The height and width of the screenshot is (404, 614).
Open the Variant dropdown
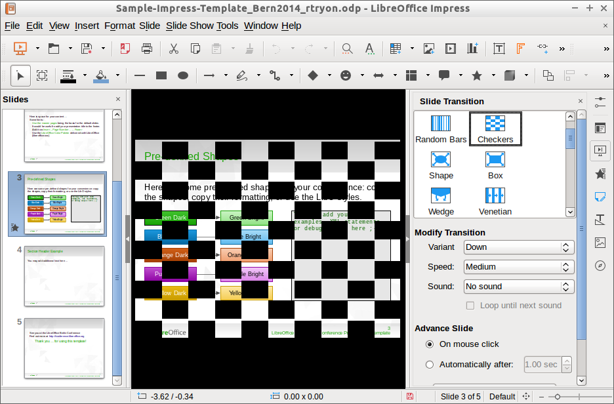click(518, 247)
